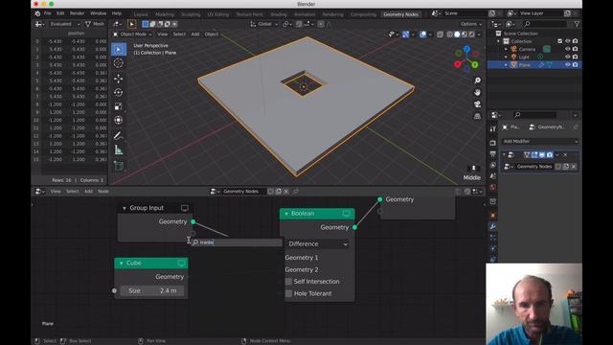Viewport: 613px width, 345px height.
Task: Open the Scene properties tab
Action: coord(493,176)
